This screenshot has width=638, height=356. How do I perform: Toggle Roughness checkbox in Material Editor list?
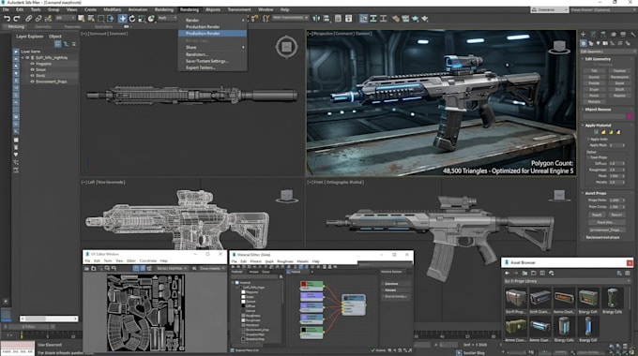click(243, 316)
